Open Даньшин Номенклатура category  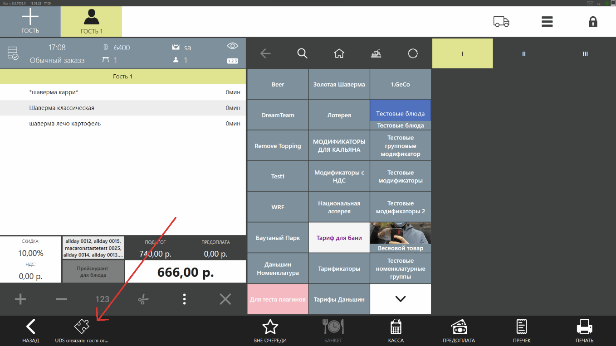tap(278, 269)
